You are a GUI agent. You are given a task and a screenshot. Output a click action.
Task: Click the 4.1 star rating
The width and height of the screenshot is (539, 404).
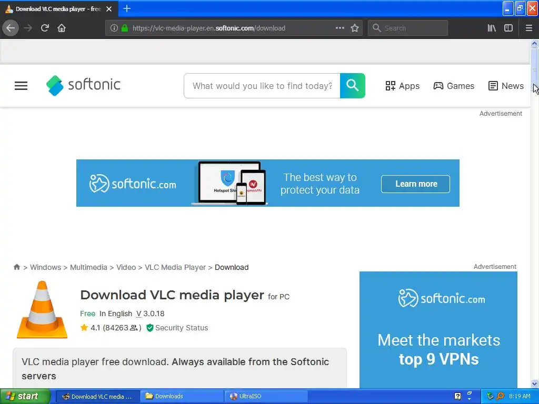tap(111, 328)
